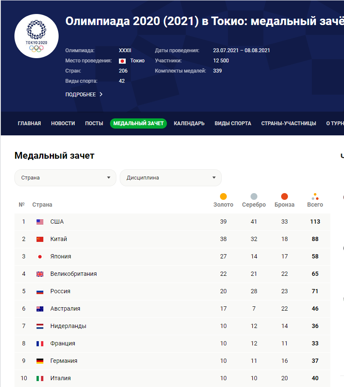The width and height of the screenshot is (344, 387).
Task: Go to the ВИДЫ СПОРТА tab
Action: coord(233,123)
